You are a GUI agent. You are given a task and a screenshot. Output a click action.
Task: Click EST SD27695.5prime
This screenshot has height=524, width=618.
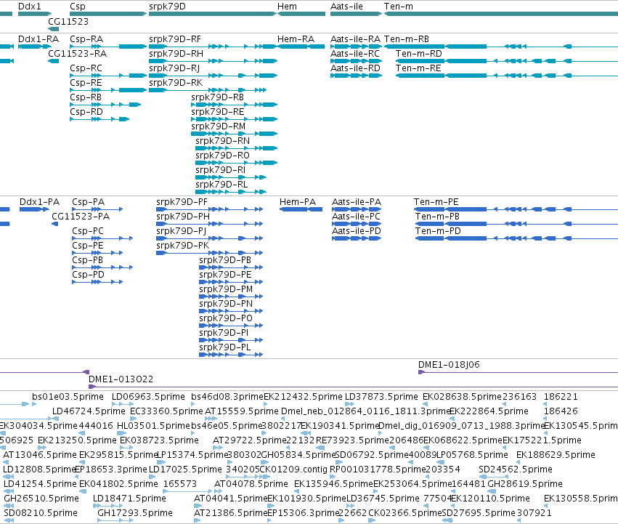click(x=479, y=513)
